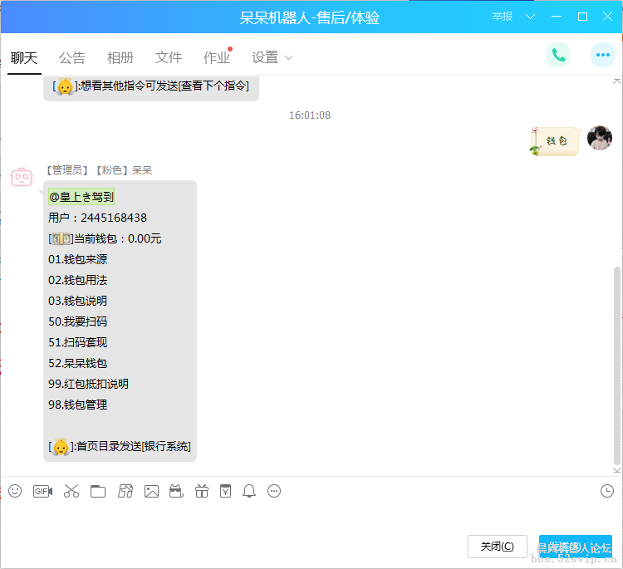
Task: Send a picture via image icon
Action: tap(151, 492)
